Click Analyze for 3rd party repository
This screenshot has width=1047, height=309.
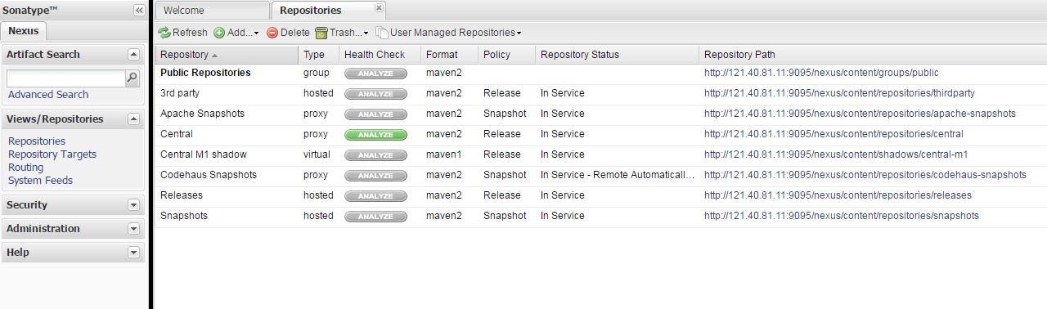coord(375,93)
